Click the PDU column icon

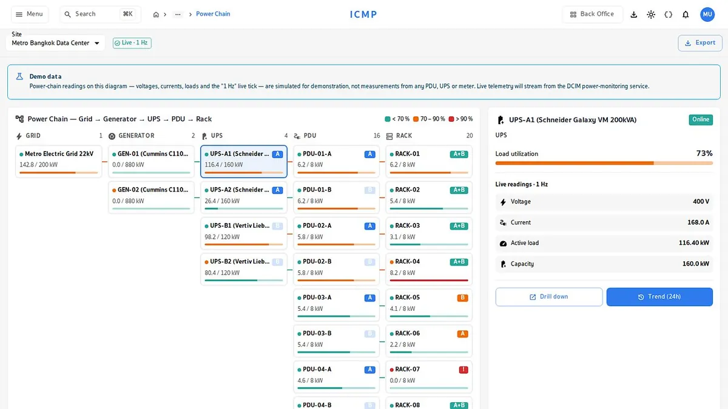(x=297, y=136)
